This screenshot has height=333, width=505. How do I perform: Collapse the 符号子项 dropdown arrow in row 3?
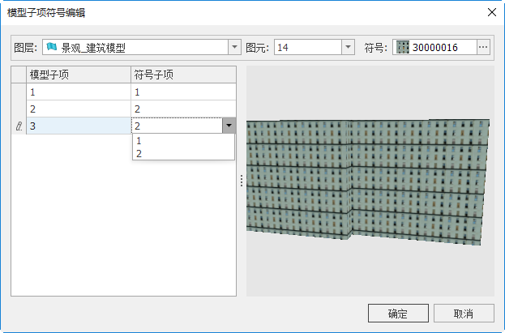[x=229, y=126]
